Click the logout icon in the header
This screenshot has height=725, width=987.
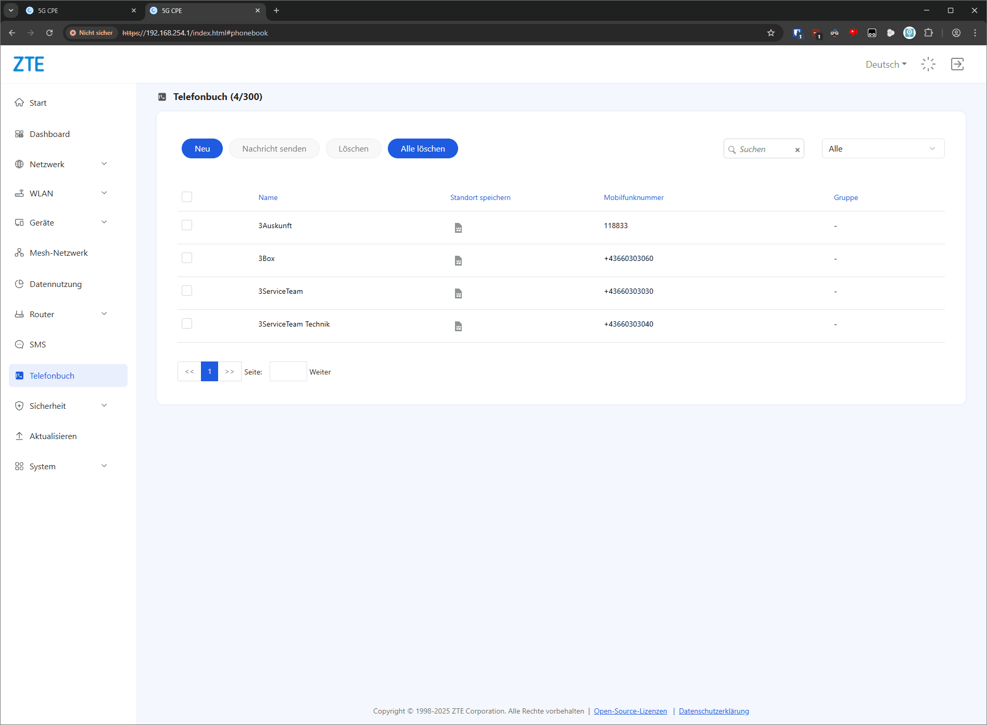coord(957,64)
